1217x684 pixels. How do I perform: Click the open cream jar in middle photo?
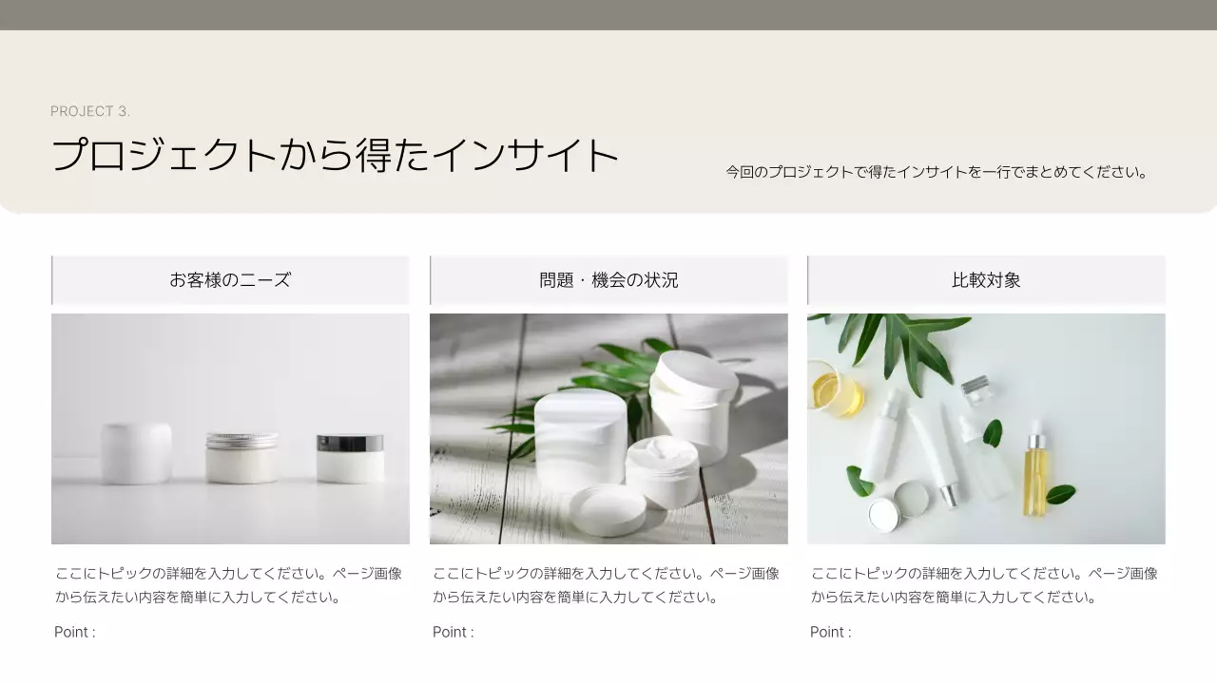click(x=662, y=471)
